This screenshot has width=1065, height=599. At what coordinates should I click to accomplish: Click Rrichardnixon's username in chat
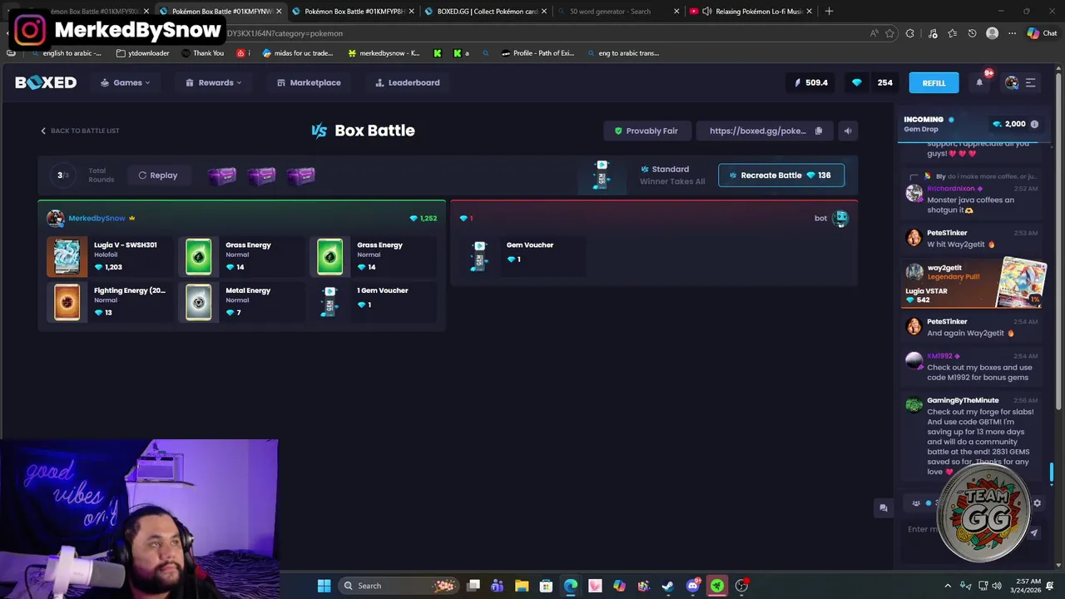click(x=951, y=189)
